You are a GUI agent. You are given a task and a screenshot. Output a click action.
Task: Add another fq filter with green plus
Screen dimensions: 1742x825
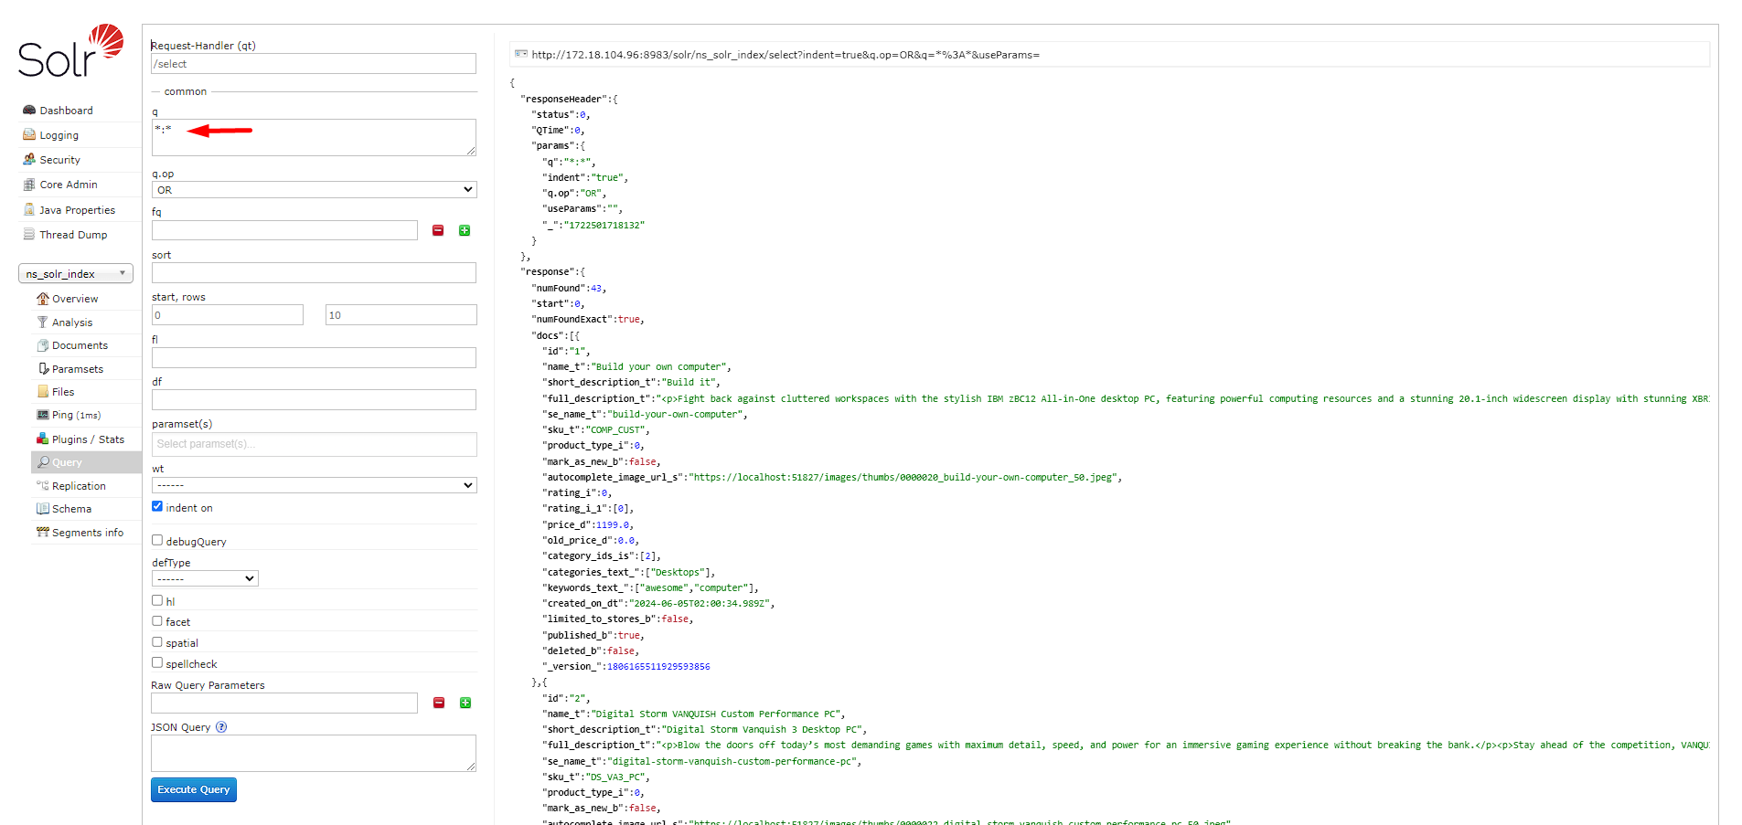pyautogui.click(x=465, y=230)
